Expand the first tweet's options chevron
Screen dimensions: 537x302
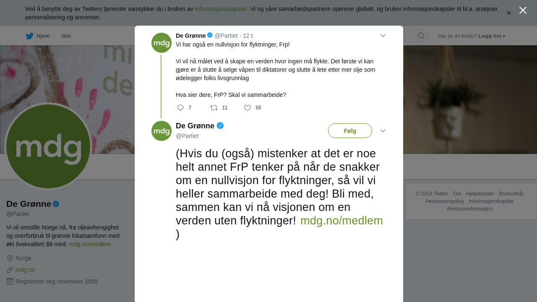point(383,36)
